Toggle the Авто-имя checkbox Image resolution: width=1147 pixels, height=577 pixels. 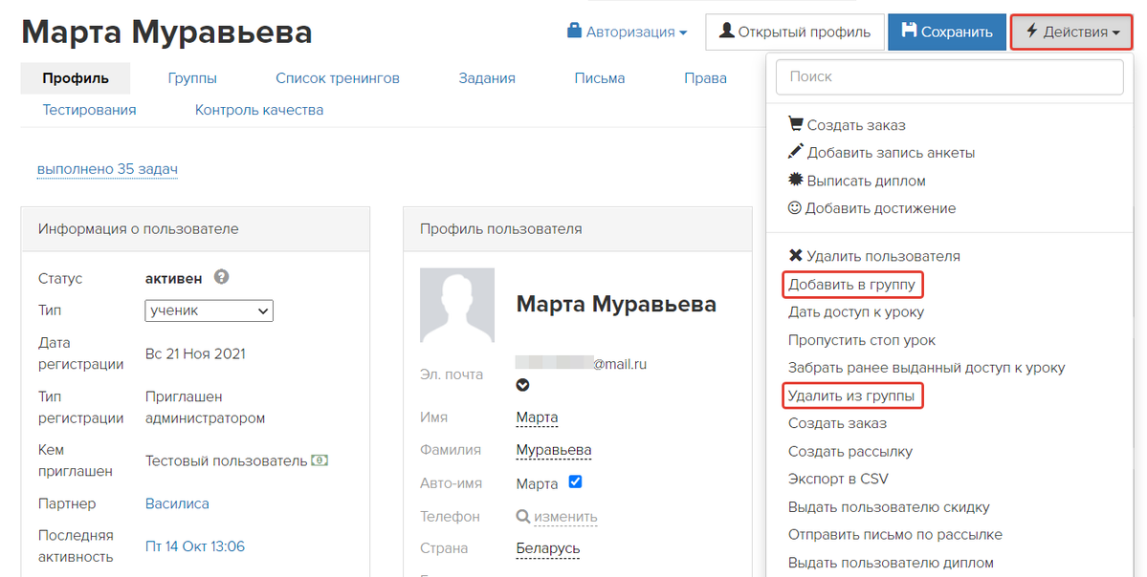click(575, 482)
